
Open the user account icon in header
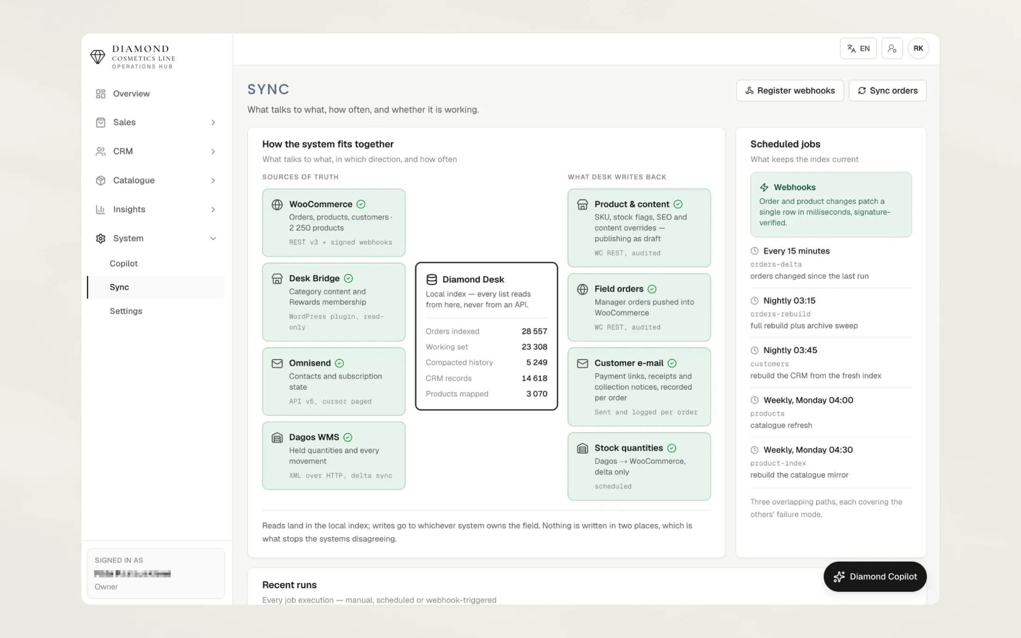click(892, 49)
